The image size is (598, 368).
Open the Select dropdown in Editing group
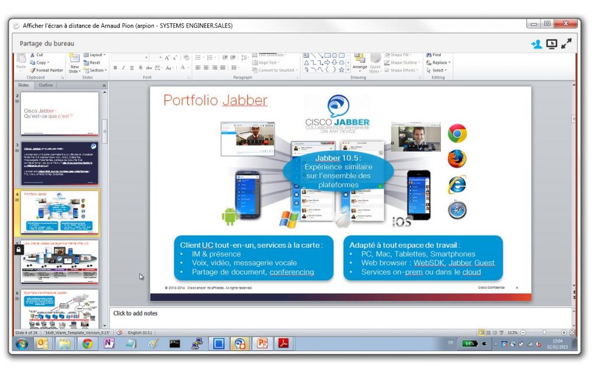[439, 71]
